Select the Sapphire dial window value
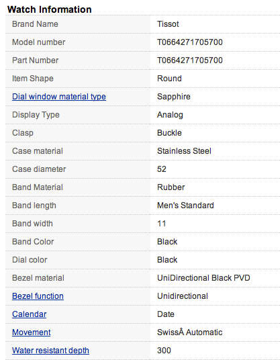280x360 pixels. click(x=174, y=97)
